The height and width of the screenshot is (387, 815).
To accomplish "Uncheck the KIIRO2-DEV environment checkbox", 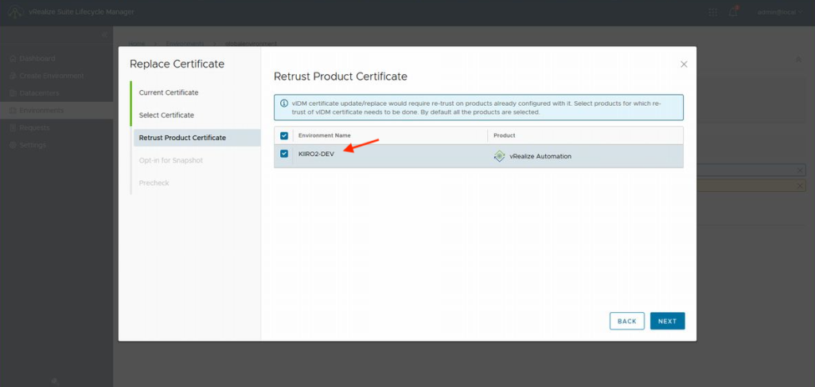I will (284, 154).
